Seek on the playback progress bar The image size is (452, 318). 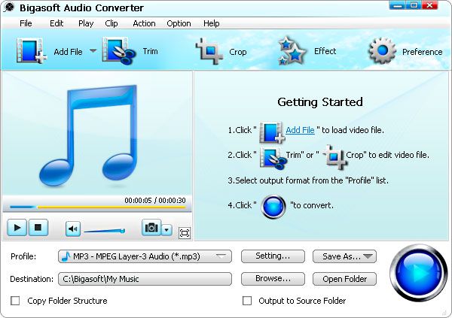pos(97,207)
